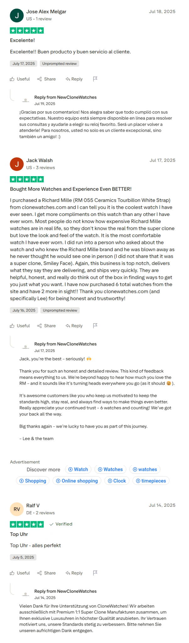
Task: Click the thumbs-up icon under Jose's review
Action: (x=12, y=79)
